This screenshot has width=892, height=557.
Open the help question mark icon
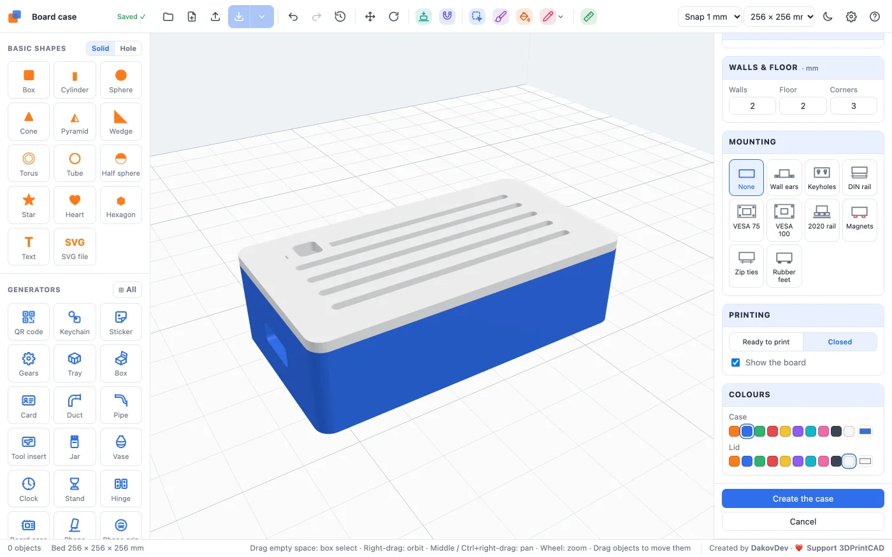(x=875, y=17)
